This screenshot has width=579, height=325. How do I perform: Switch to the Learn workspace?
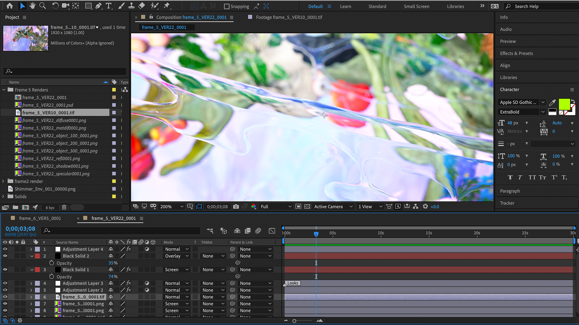pyautogui.click(x=345, y=6)
